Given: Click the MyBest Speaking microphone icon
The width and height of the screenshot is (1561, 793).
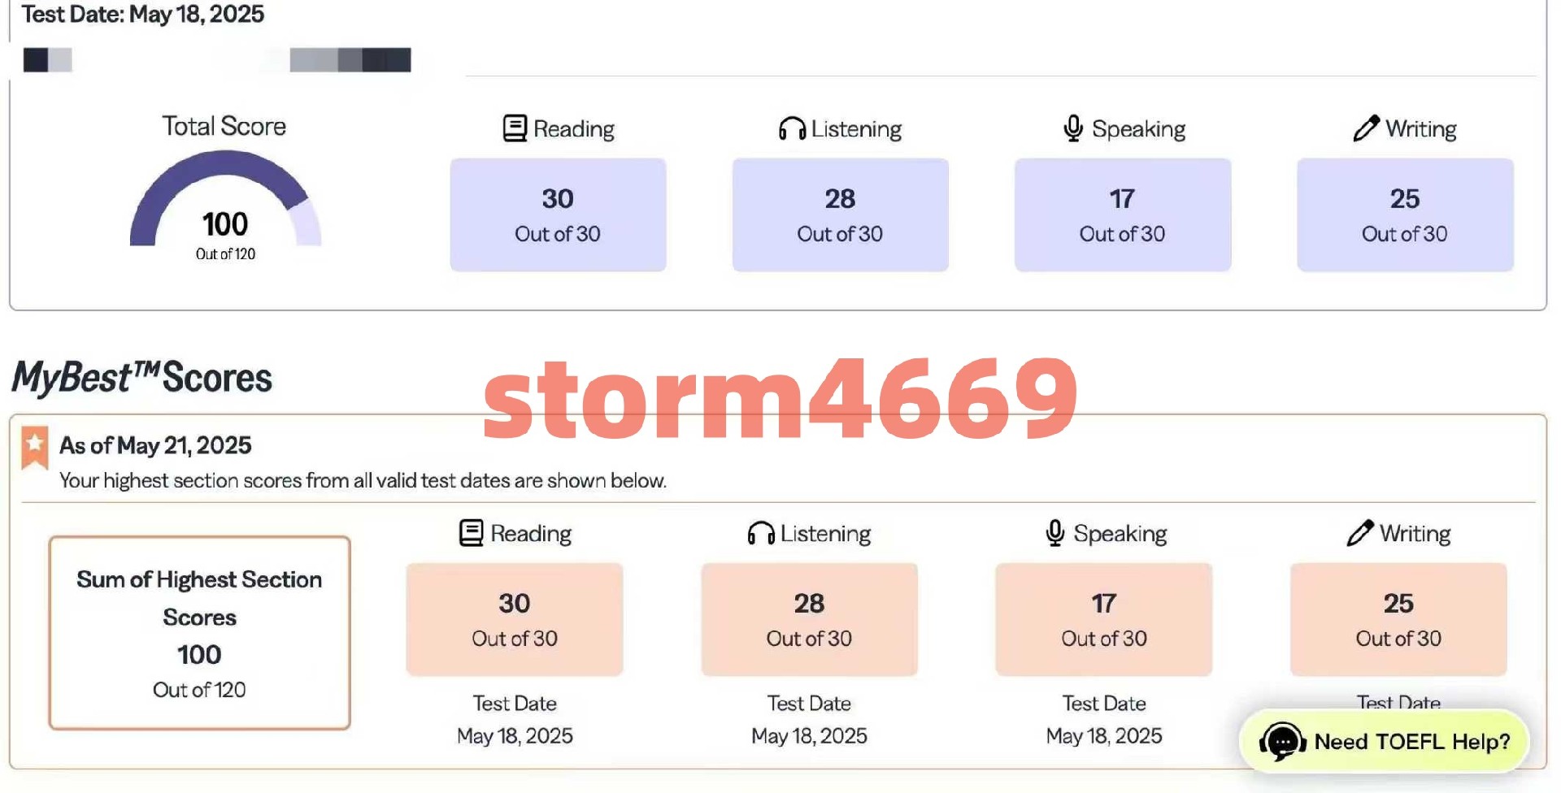Looking at the screenshot, I should [1055, 533].
